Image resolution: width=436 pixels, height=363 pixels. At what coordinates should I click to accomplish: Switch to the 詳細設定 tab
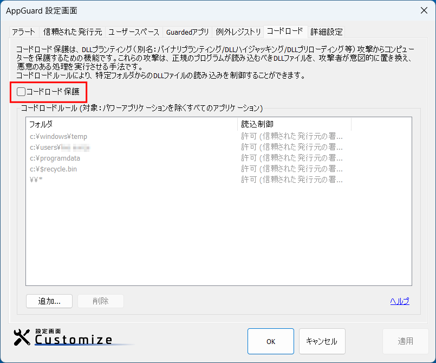(x=327, y=31)
